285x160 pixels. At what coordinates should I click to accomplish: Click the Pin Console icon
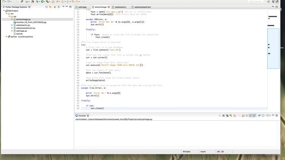pyautogui.click(x=259, y=116)
